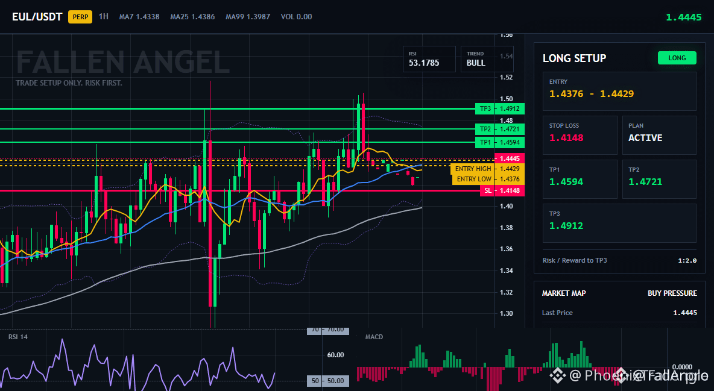Click the TP3 1.4912 chart label
This screenshot has width=714, height=391.
(x=500, y=109)
